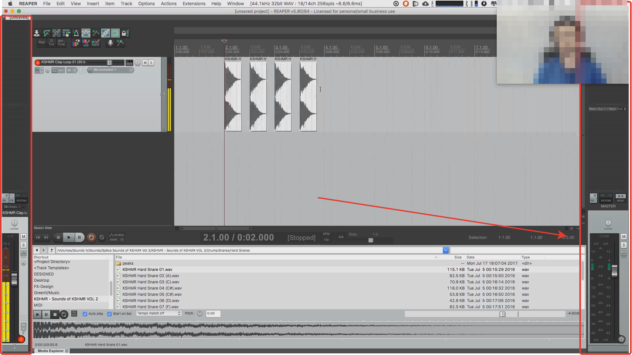Click the rainbow paintbrush track color icon
The image size is (632, 355).
[86, 43]
